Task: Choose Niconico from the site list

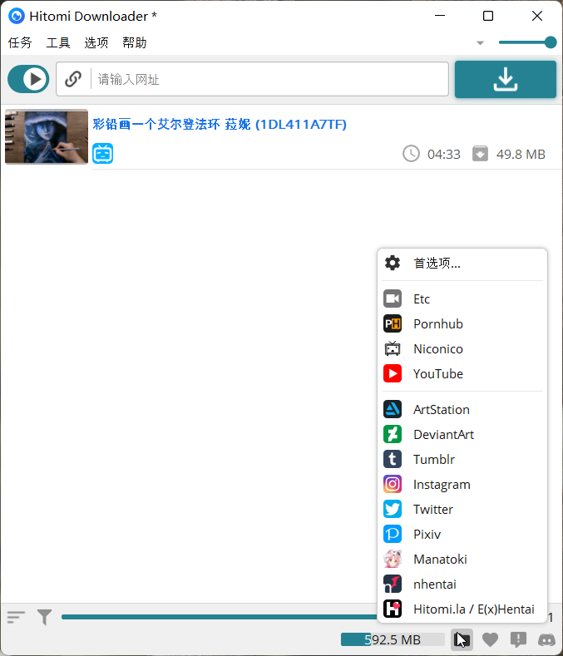Action: point(437,349)
